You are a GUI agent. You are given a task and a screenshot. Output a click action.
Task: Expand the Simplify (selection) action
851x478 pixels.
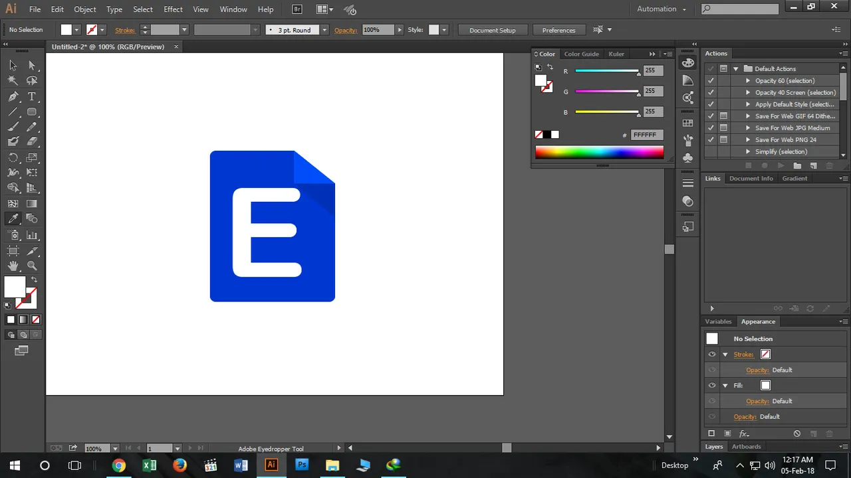(x=748, y=151)
